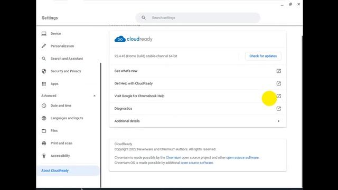Open Date and time settings
The width and height of the screenshot is (338, 190).
(61, 106)
